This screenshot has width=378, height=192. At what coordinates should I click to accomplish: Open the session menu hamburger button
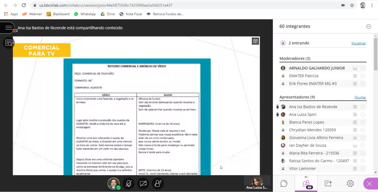click(x=8, y=28)
